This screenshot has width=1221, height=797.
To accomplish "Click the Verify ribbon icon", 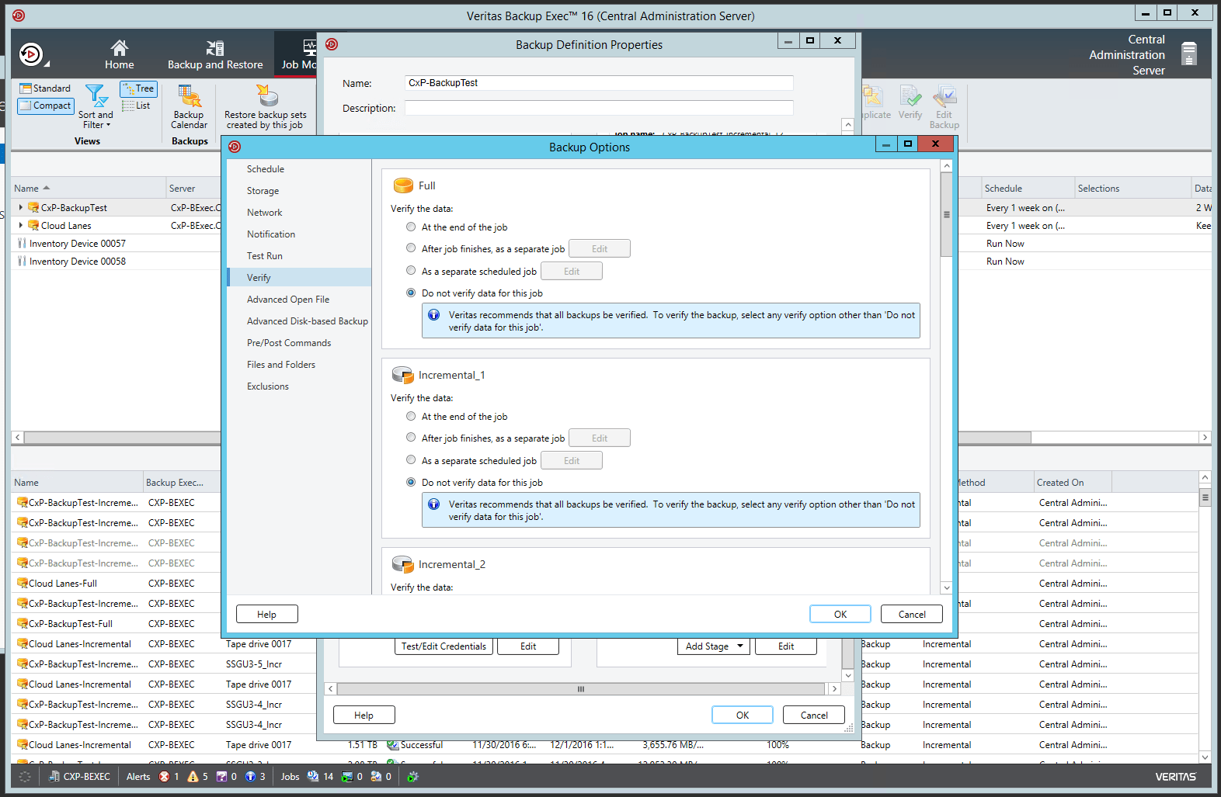I will tap(910, 102).
